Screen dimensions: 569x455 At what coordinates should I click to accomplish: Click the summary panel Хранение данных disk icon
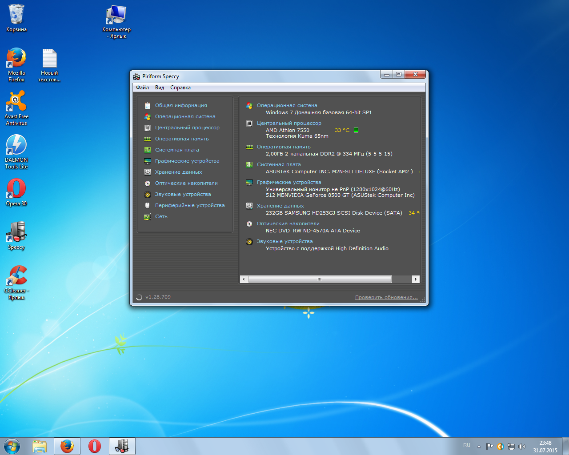249,206
